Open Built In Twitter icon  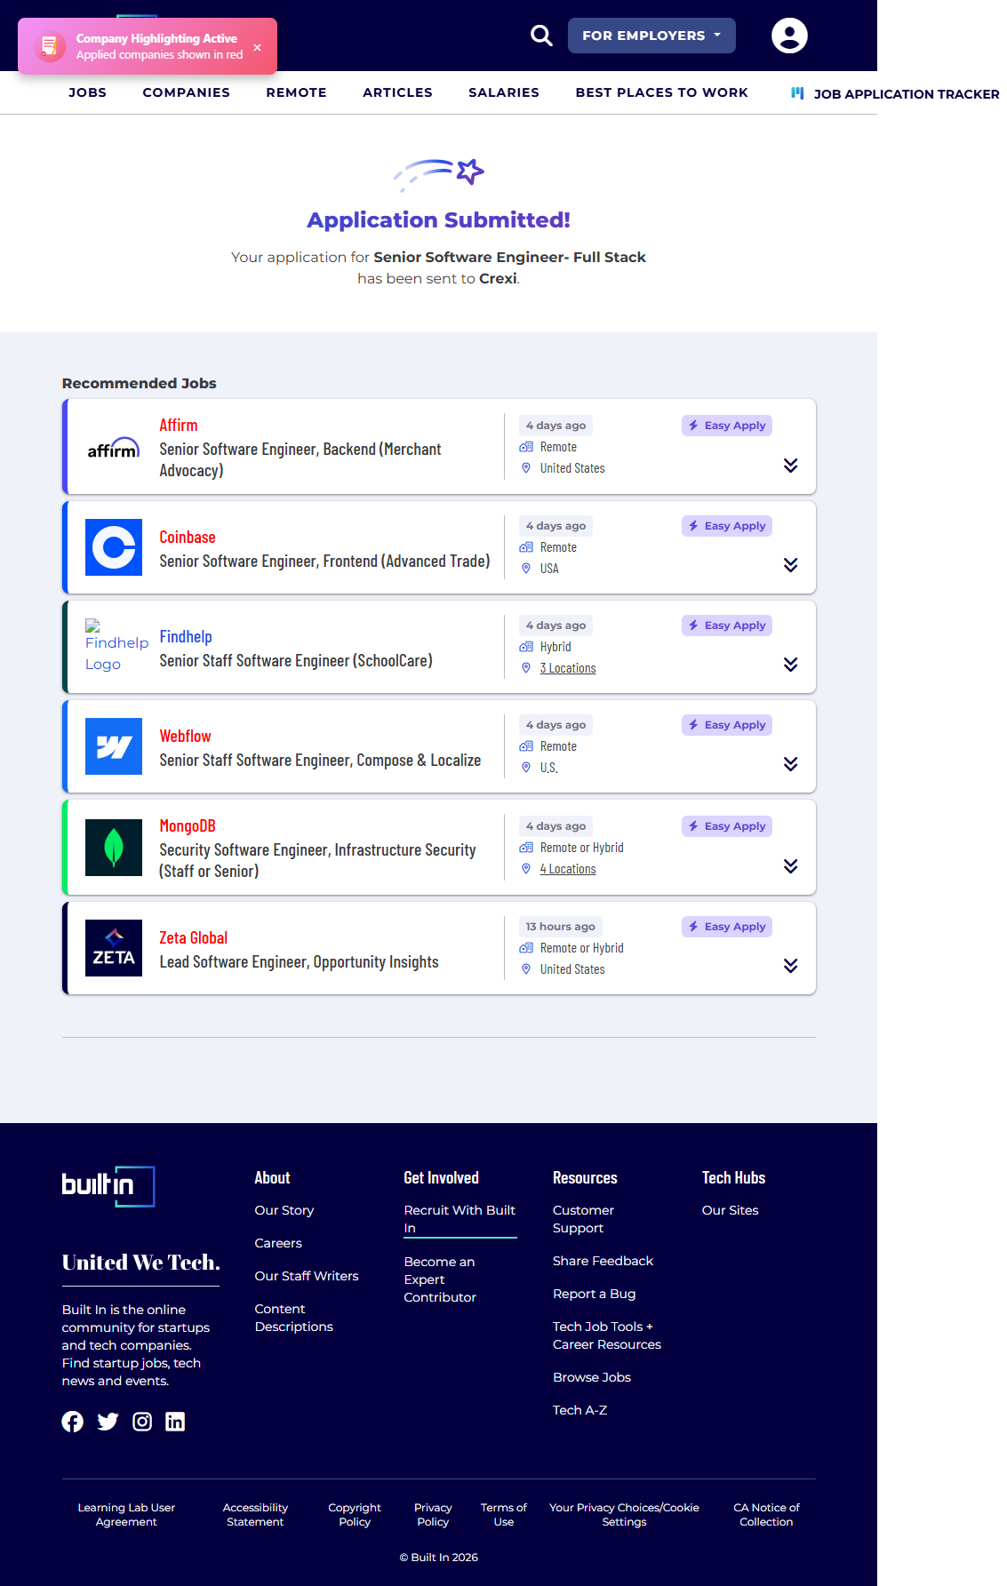pos(108,1422)
